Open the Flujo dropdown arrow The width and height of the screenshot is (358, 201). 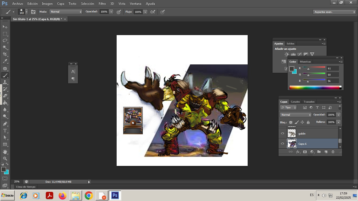145,12
